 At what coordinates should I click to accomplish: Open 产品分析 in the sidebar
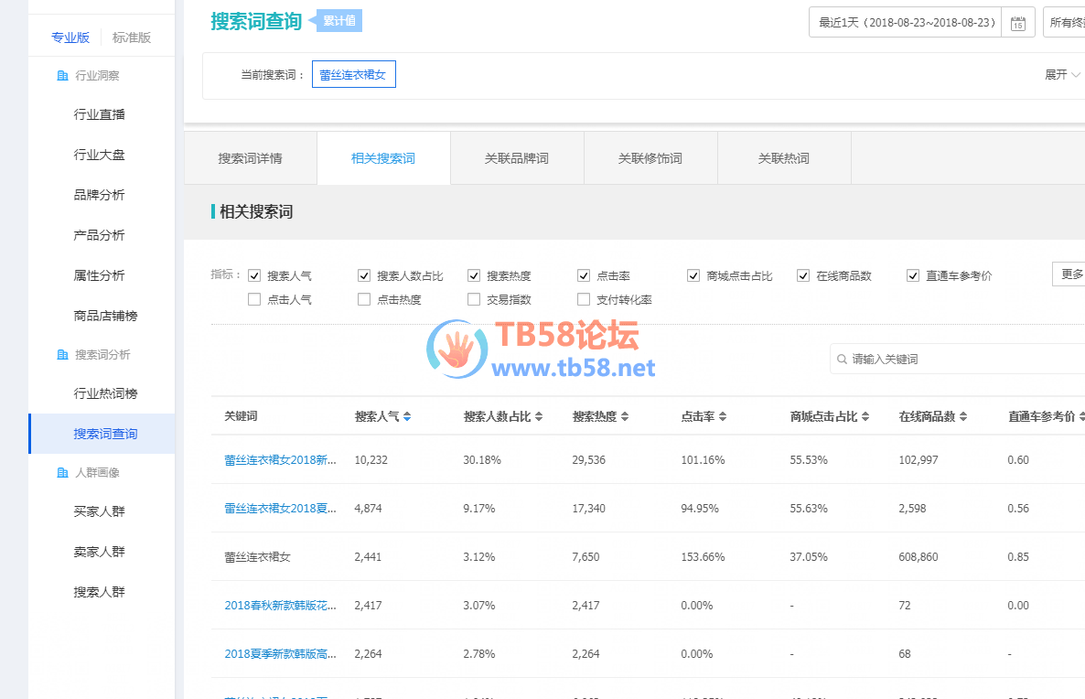pos(100,235)
